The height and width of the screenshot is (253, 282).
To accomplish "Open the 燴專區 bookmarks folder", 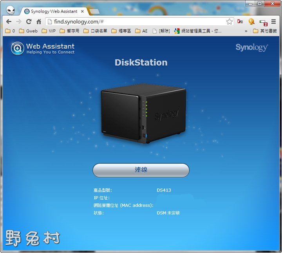I will point(121,31).
